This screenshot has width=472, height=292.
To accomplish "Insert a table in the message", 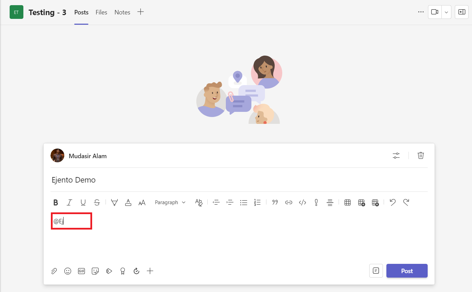I will tap(347, 202).
